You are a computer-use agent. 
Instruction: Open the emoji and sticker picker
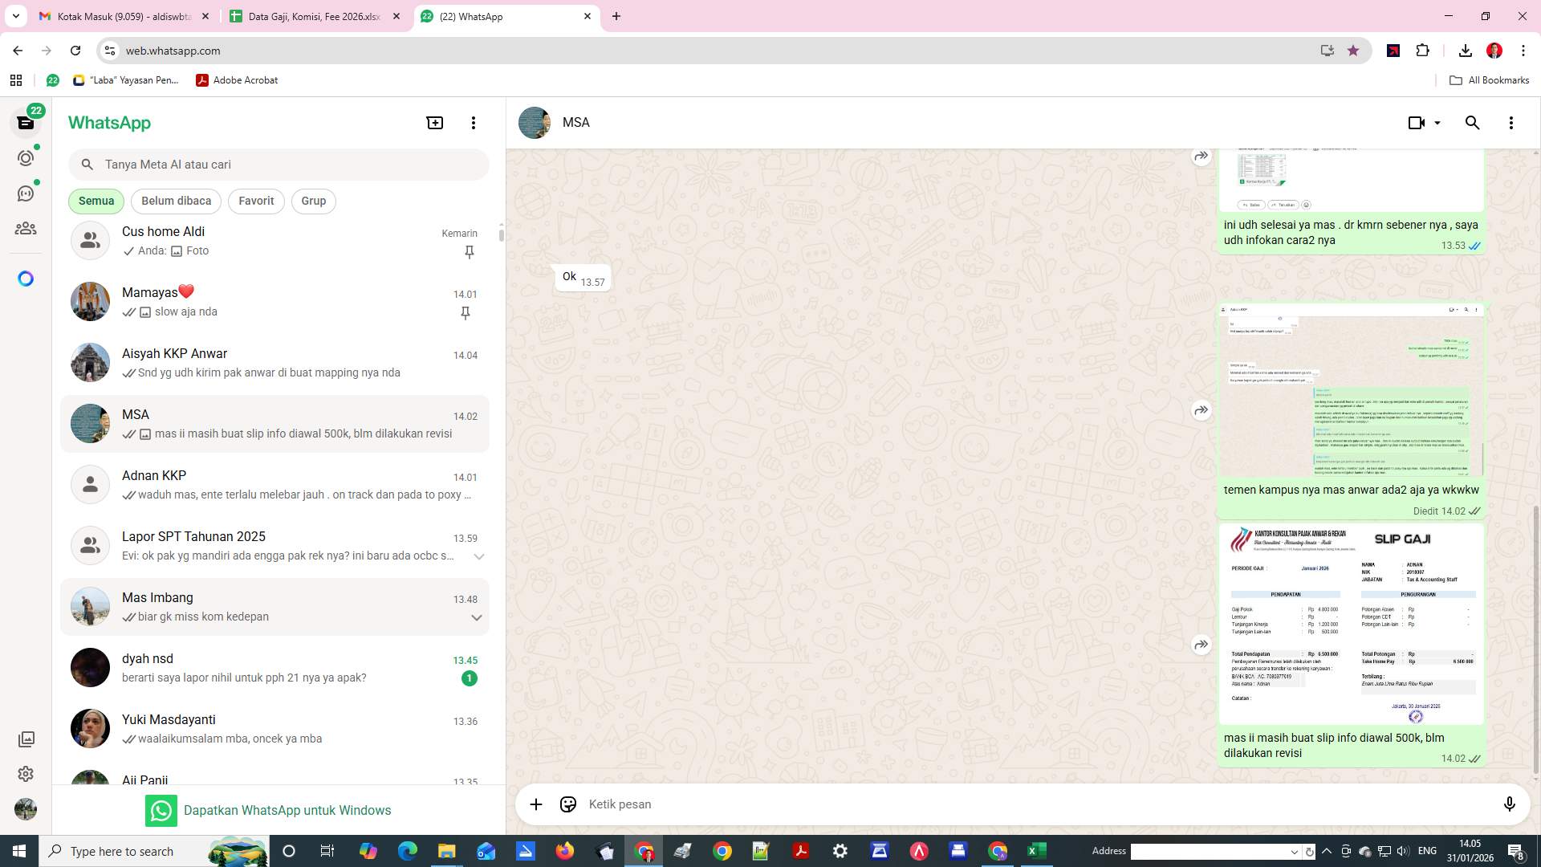pos(568,804)
